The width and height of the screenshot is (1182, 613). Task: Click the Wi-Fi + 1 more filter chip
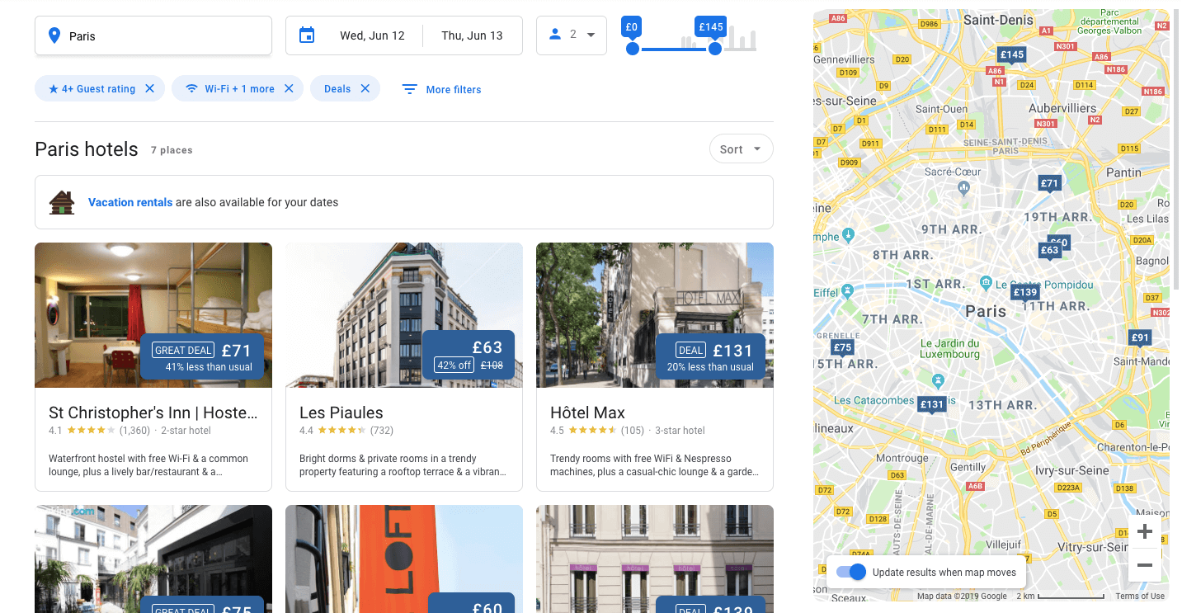(x=238, y=88)
